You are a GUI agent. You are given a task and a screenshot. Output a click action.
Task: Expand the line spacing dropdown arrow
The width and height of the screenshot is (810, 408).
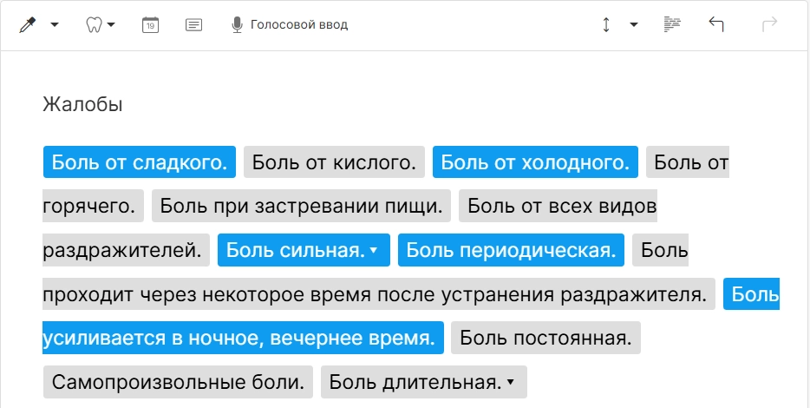click(634, 25)
